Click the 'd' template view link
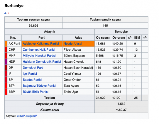This screenshot has height=124, width=159. [5, 13]
